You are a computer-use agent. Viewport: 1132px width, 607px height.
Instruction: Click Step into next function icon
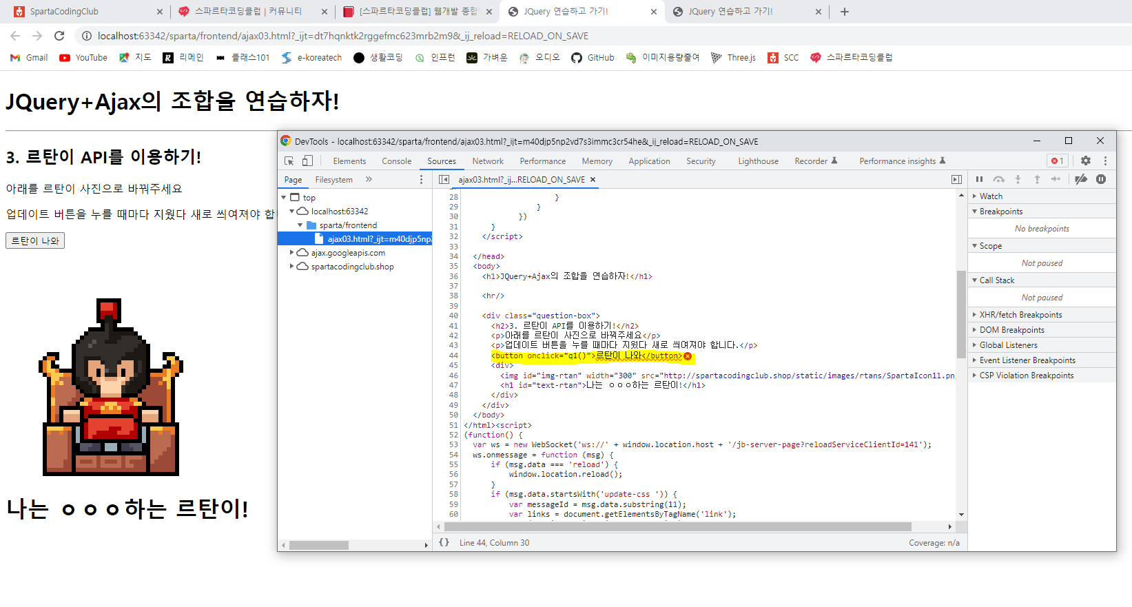[1018, 179]
